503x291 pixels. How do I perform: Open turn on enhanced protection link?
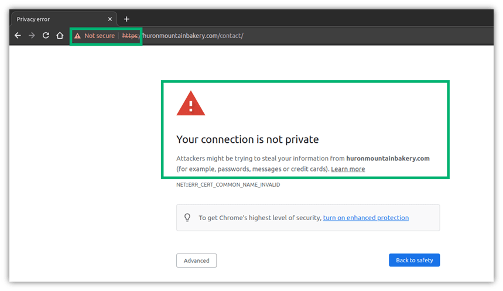point(366,218)
